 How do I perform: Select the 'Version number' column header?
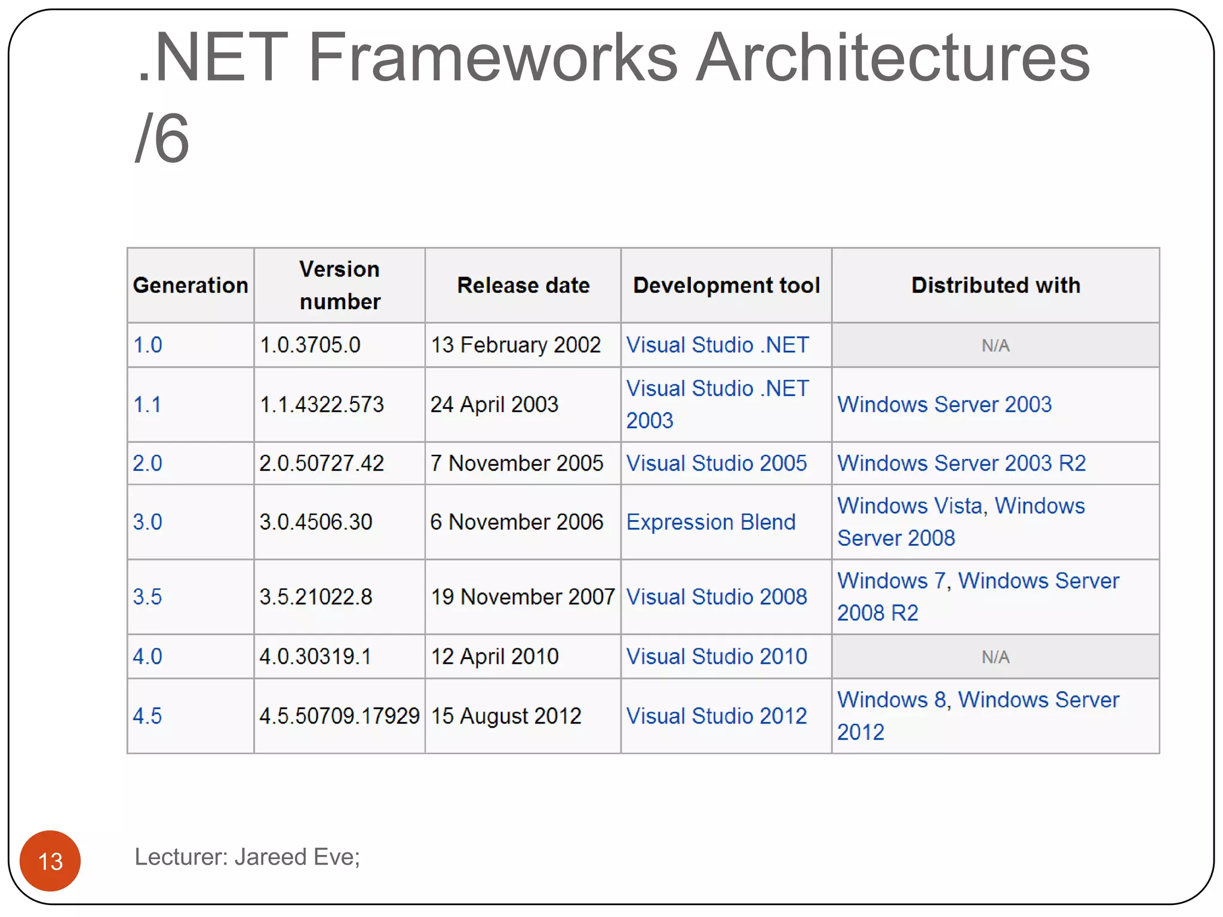tap(339, 285)
